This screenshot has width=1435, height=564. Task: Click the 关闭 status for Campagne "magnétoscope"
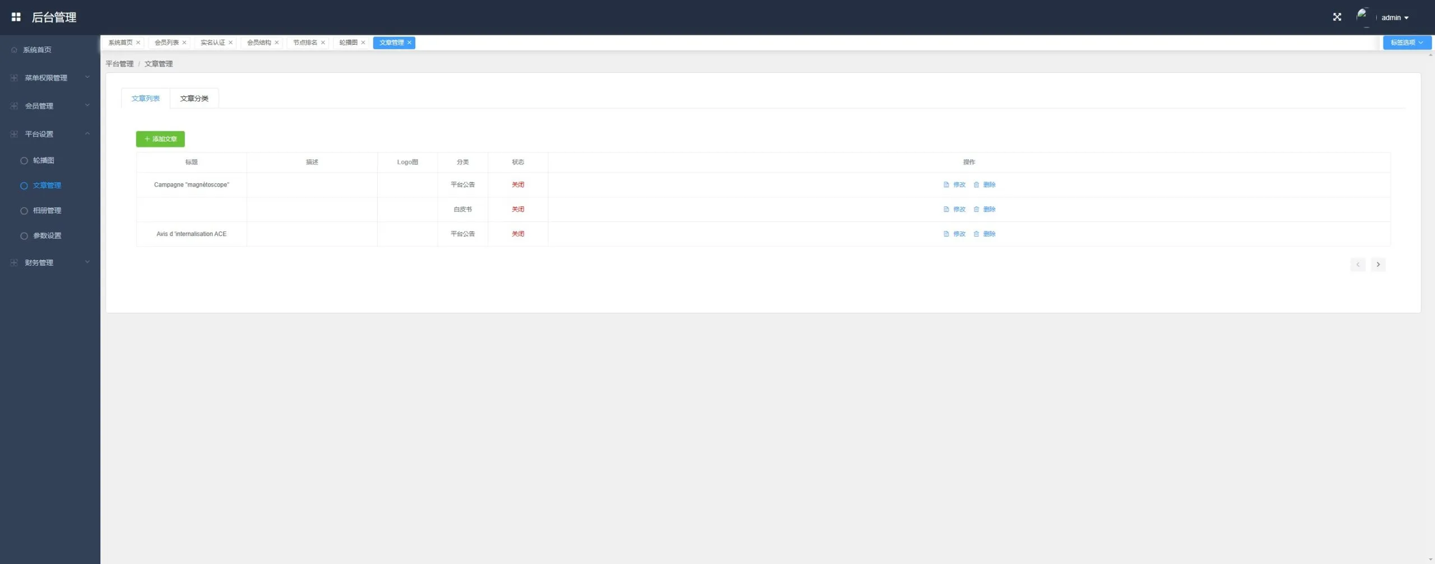tap(518, 185)
